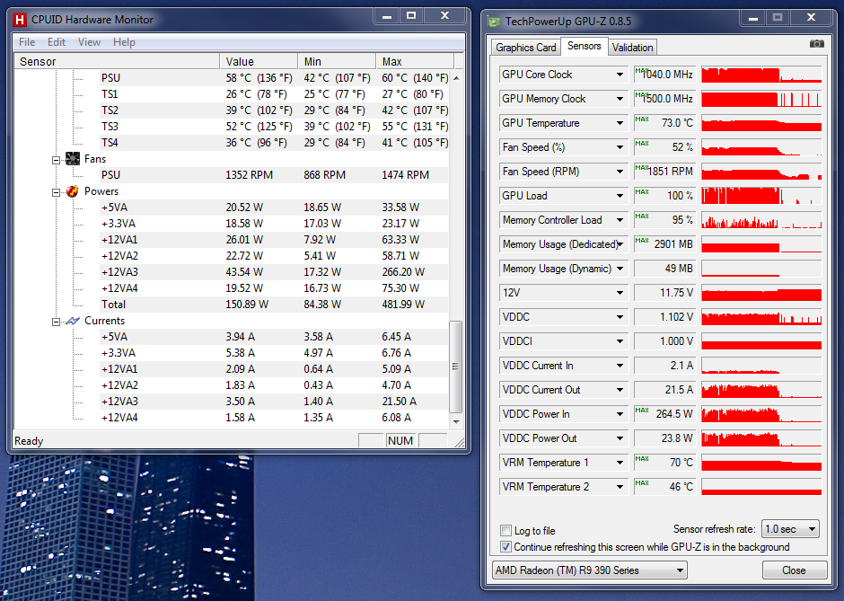Click the GPU-Z camera screenshot icon
The height and width of the screenshot is (601, 844).
pyautogui.click(x=816, y=44)
